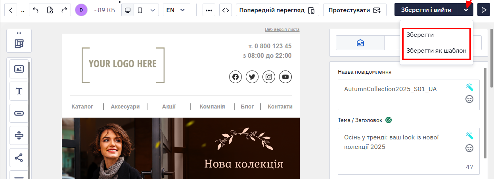Click the right settings panel scrollbar
Viewport: 494px width, 179px height.
click(x=486, y=113)
